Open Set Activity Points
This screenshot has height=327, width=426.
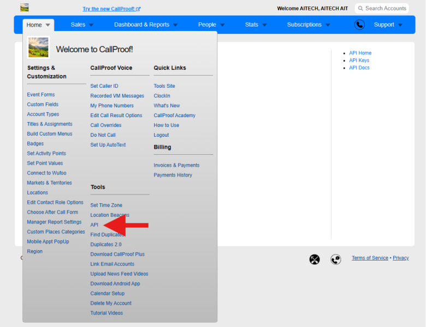coord(46,153)
